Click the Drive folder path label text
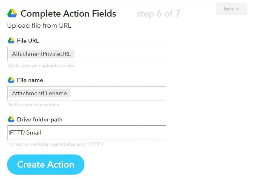The image size is (254, 179). (x=40, y=120)
